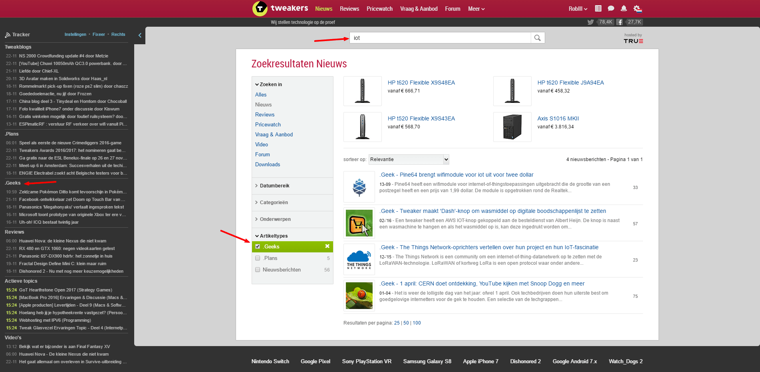Image resolution: width=760 pixels, height=372 pixels.
Task: Click the Tweakers logo icon
Action: [260, 8]
